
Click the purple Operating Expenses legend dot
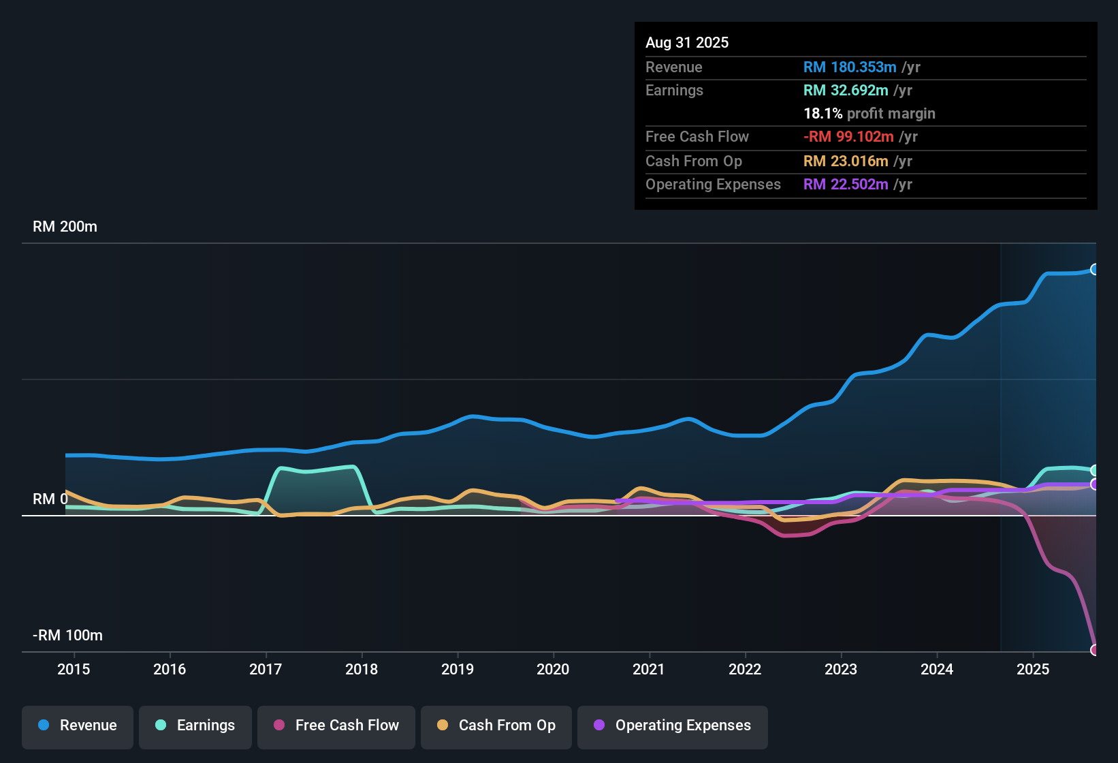[x=598, y=726]
